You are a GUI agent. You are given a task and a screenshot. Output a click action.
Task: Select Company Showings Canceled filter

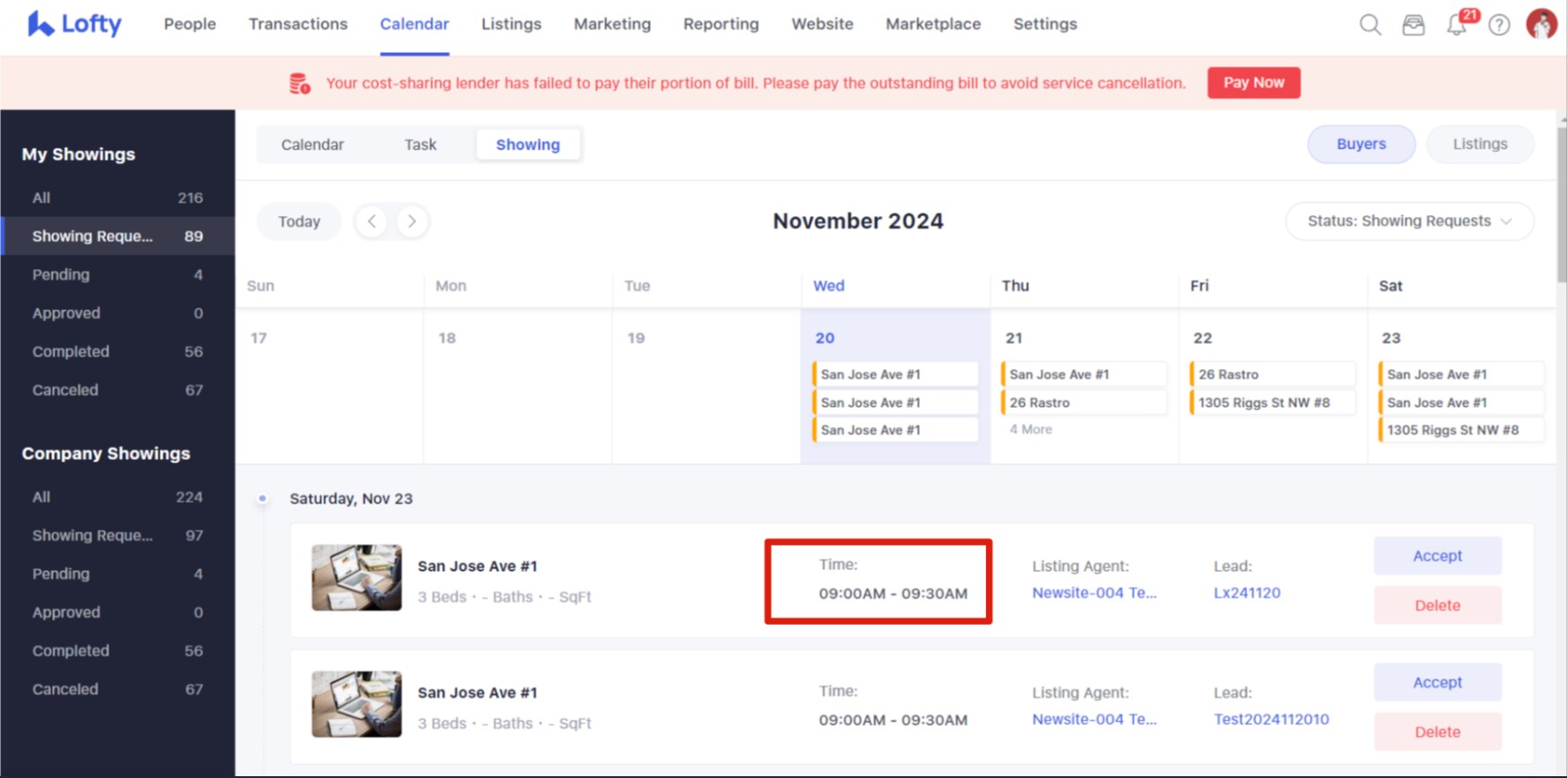117,689
